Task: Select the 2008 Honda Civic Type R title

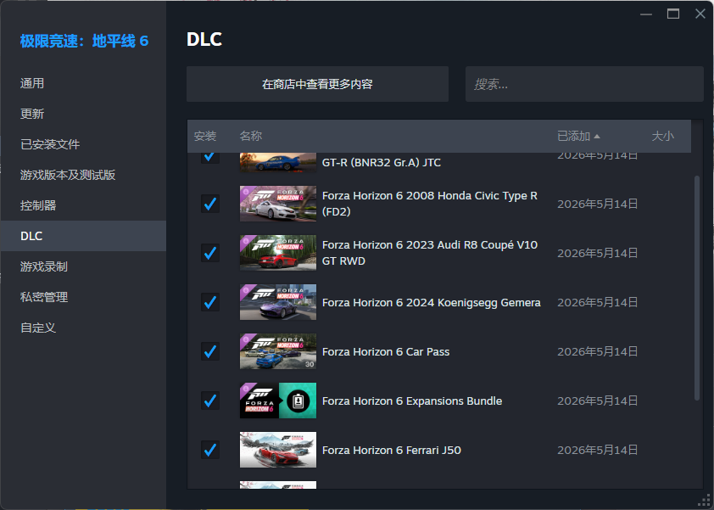Action: pos(430,204)
